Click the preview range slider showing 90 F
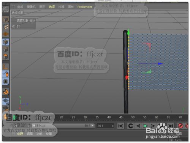Screen dimensions: 190x143 [63, 126]
